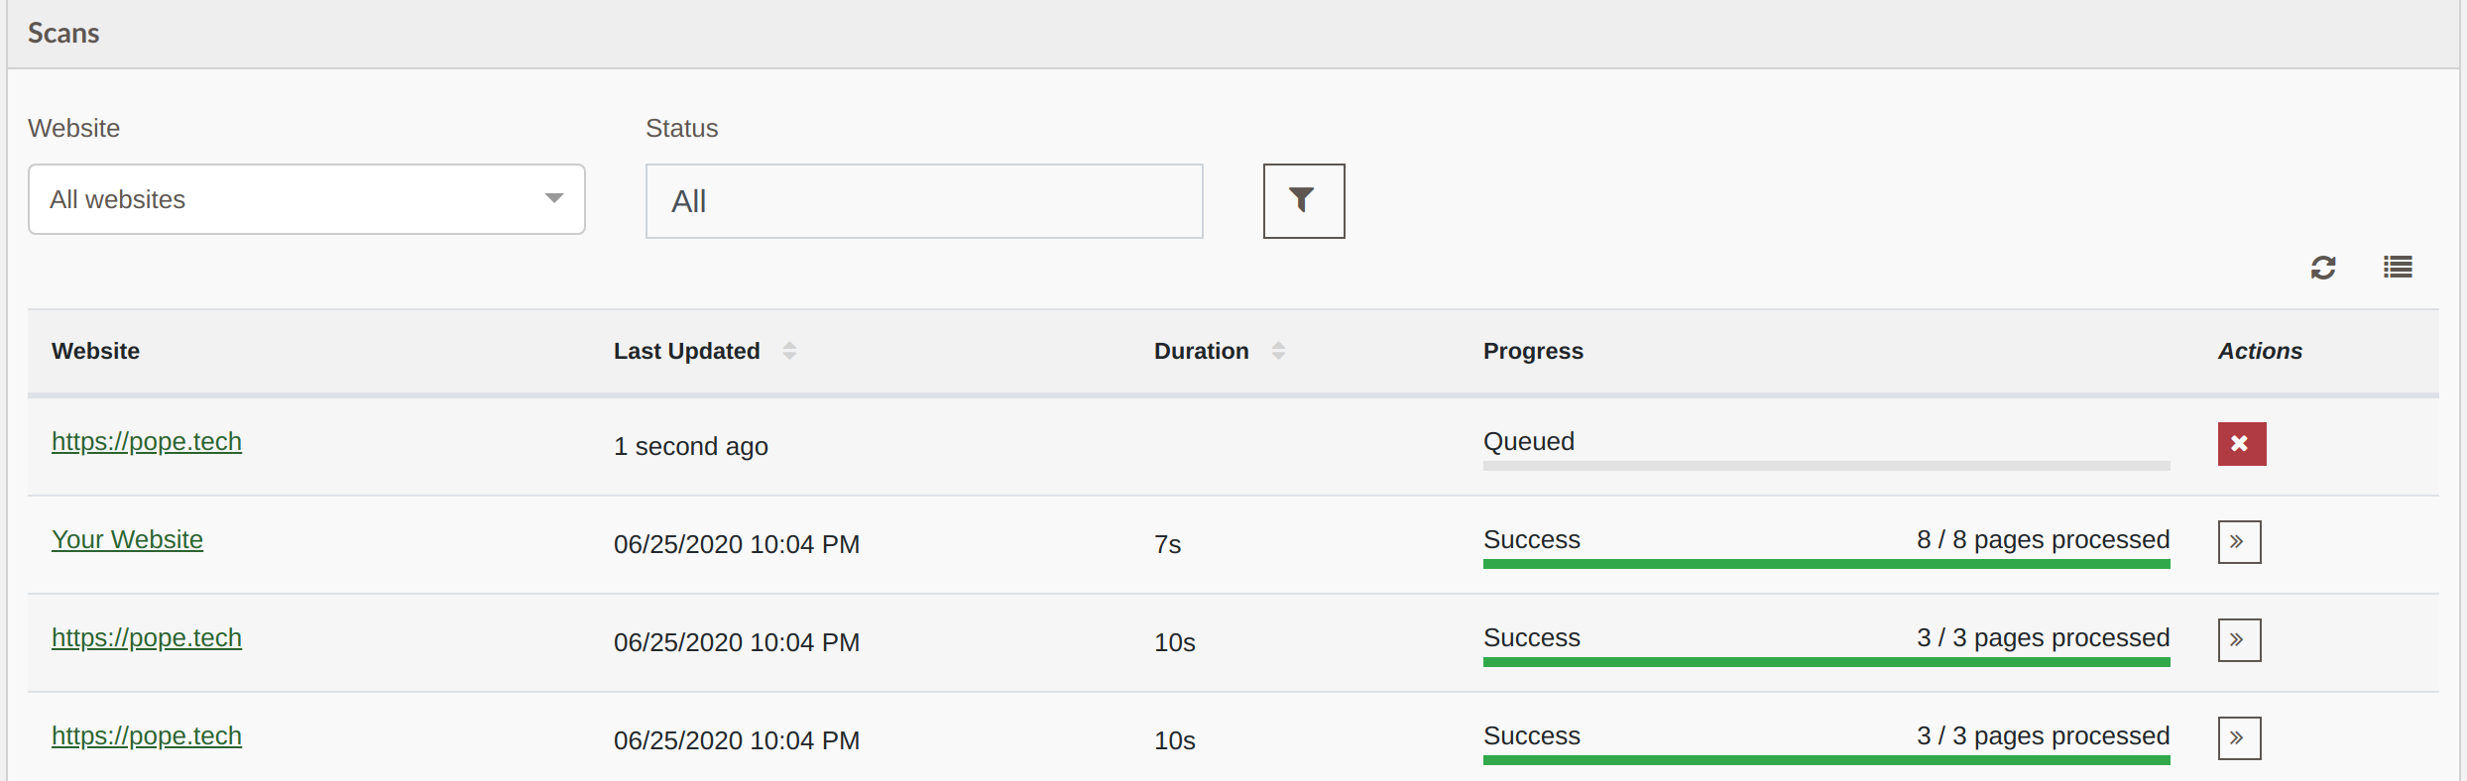
Task: Click the Duration column header
Action: click(x=1201, y=351)
